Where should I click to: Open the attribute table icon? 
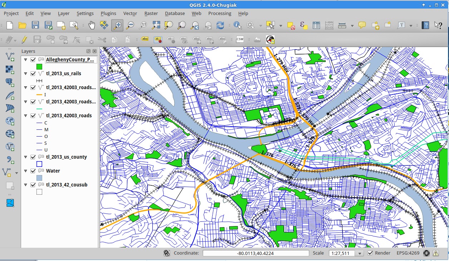316,25
